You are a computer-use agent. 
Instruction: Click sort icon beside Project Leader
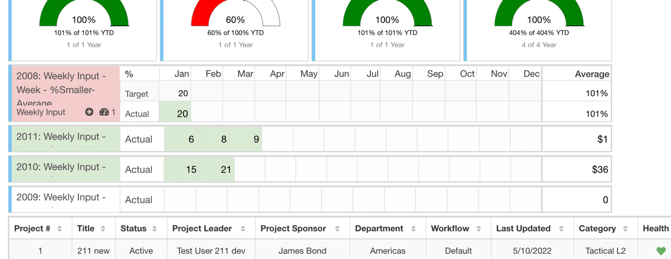[243, 229]
